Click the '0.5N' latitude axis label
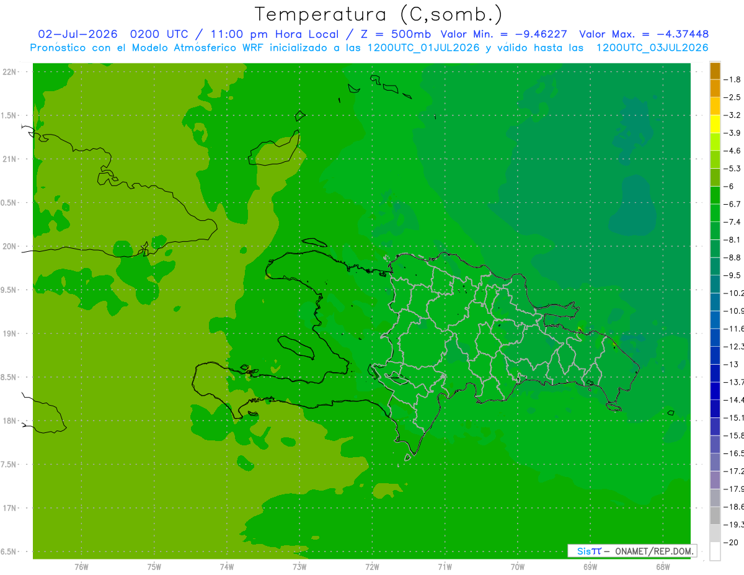This screenshot has height=575, width=744. pos(7,202)
